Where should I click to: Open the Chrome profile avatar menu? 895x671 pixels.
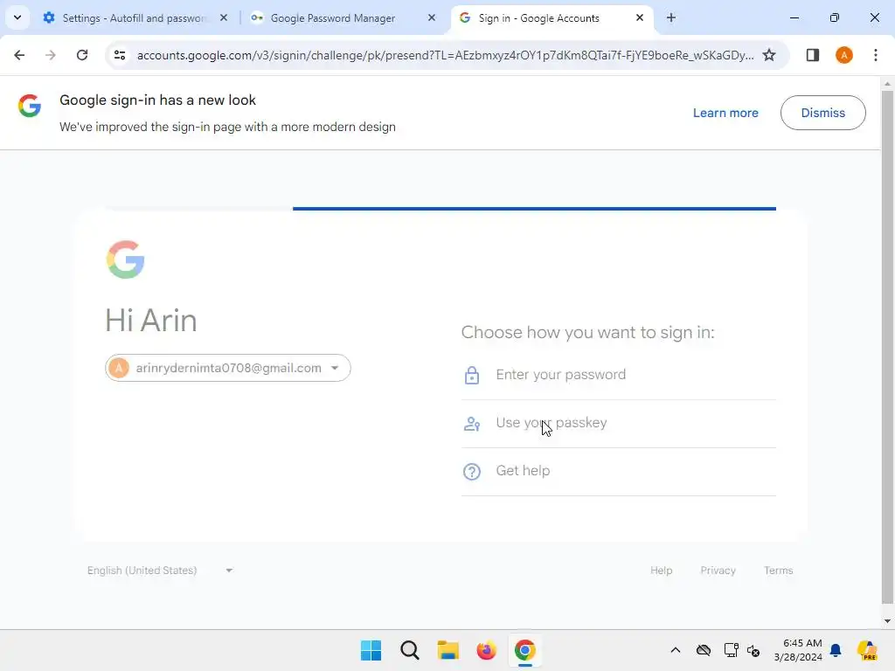pyautogui.click(x=843, y=55)
